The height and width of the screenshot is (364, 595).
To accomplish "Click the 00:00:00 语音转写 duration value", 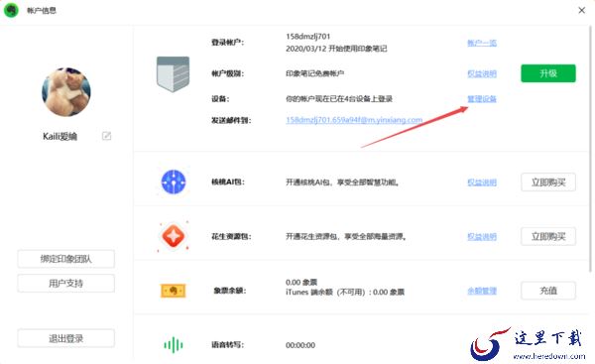I will coord(300,345).
